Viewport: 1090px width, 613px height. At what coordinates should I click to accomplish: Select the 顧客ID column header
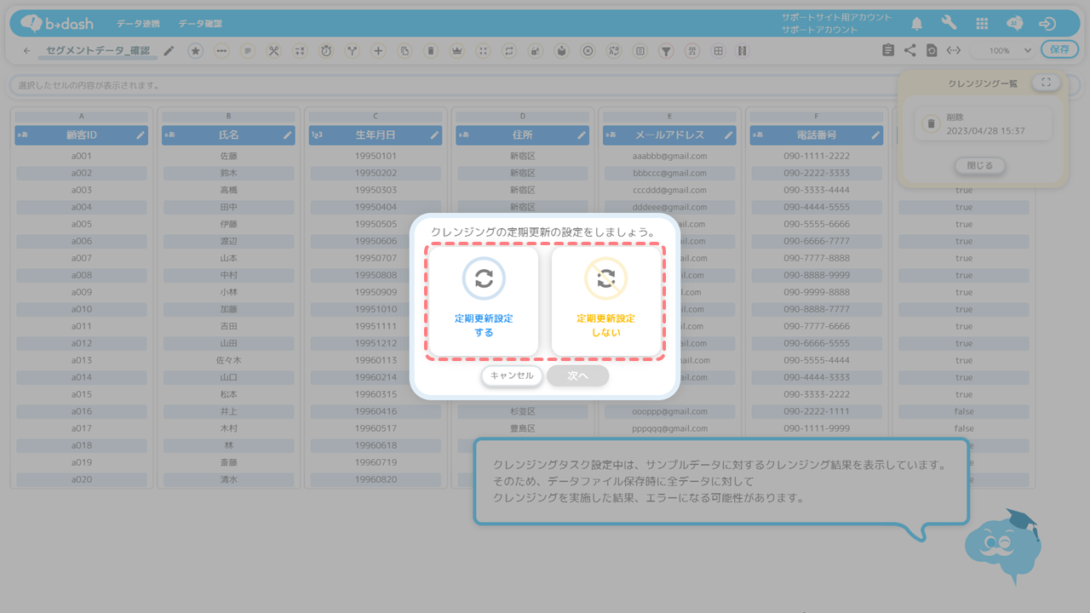81,135
